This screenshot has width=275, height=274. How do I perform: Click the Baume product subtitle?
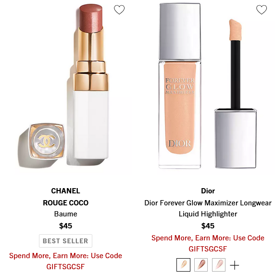click(65, 214)
